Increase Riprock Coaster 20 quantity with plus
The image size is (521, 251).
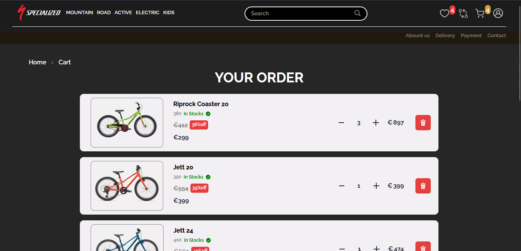pyautogui.click(x=376, y=123)
